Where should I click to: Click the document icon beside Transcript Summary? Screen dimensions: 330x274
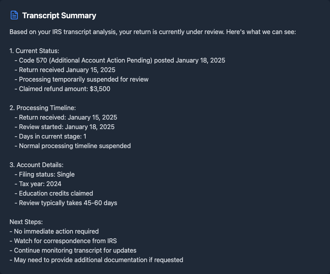tap(14, 15)
